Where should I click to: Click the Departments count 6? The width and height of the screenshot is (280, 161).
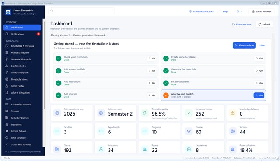[x=109, y=132]
